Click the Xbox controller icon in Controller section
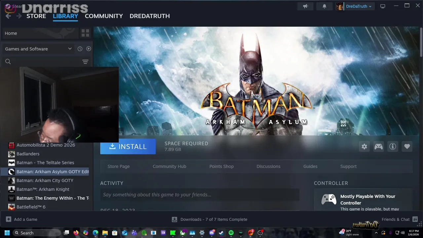The width and height of the screenshot is (423, 238). coord(329,199)
